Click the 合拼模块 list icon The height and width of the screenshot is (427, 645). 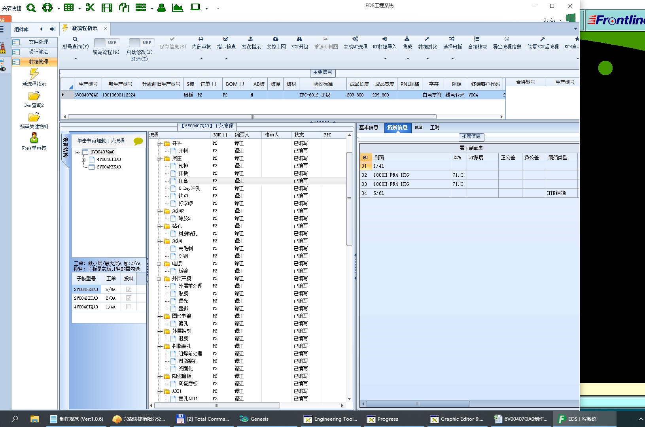[477, 39]
